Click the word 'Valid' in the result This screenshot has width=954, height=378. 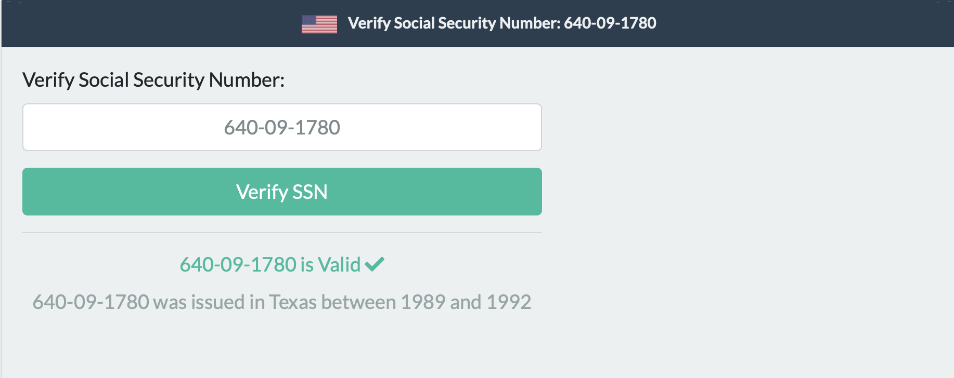339,265
